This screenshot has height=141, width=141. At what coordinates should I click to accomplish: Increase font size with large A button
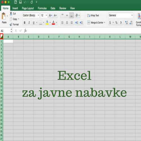click(x=50, y=15)
